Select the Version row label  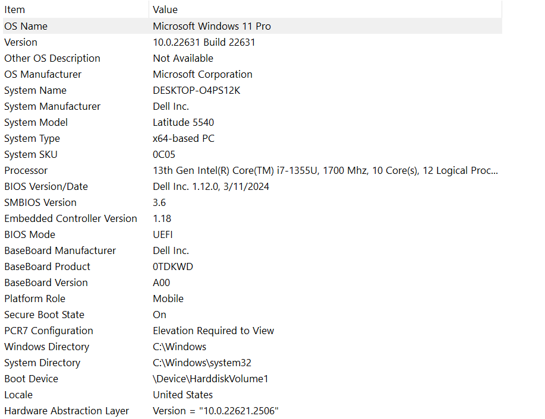21,42
